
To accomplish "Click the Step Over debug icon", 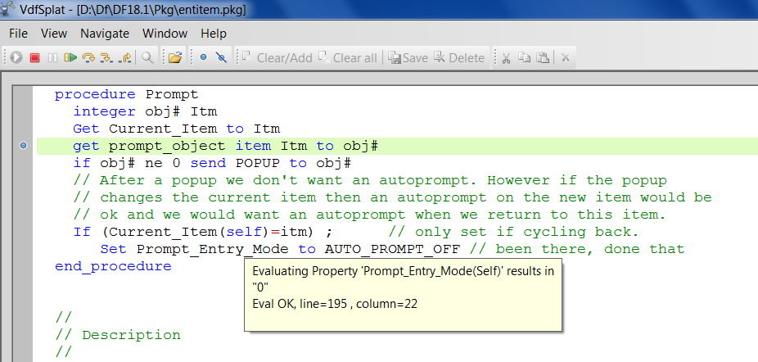I will [88, 58].
